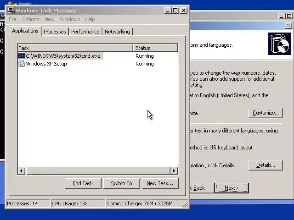Switch to the Processes tab

(55, 32)
